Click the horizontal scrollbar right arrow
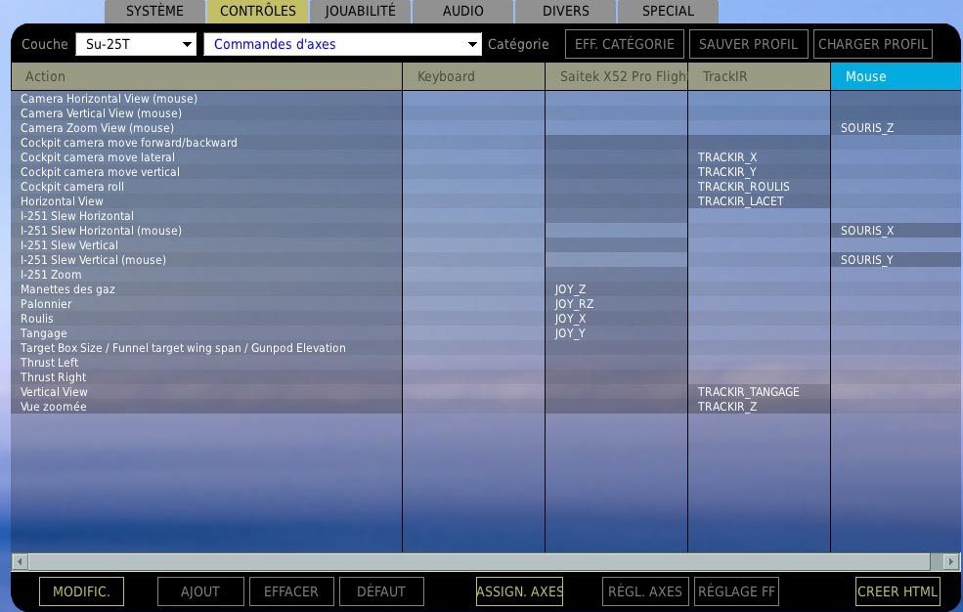The width and height of the screenshot is (963, 612). pos(951,561)
